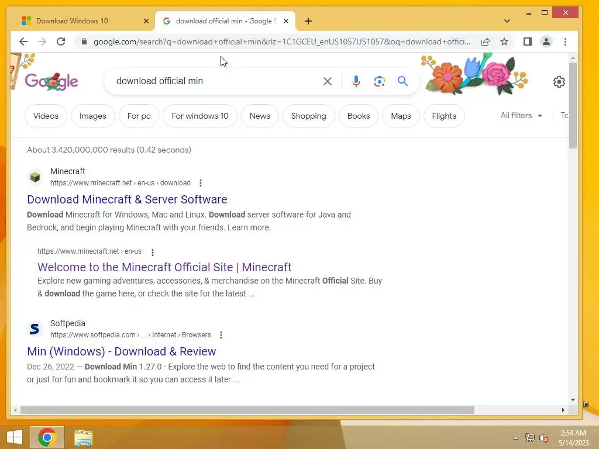Open the Chrome profile avatar
Viewport: 599px width, 449px height.
tap(546, 42)
